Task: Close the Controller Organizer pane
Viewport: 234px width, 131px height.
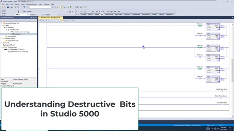Action: 36,18
